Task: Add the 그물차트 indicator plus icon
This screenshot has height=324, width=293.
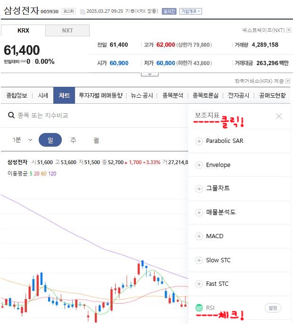Action: [x=199, y=189]
